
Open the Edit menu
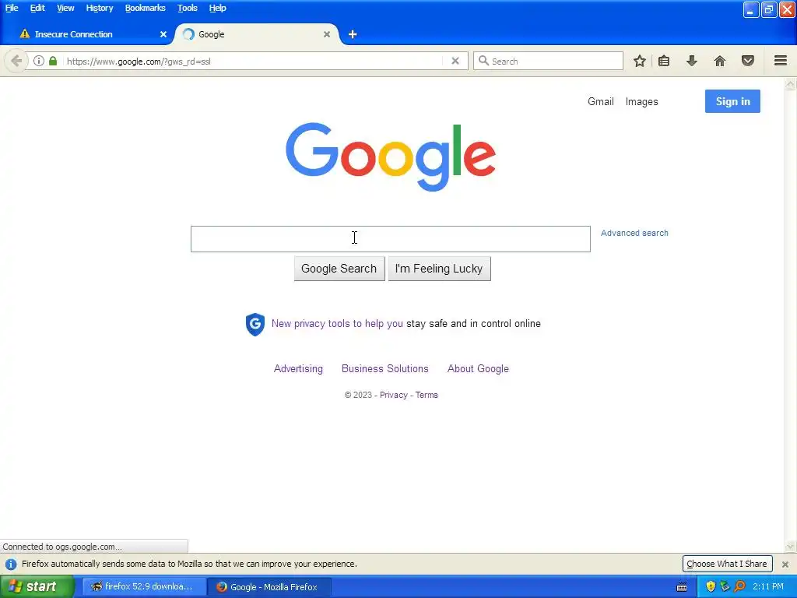click(37, 8)
